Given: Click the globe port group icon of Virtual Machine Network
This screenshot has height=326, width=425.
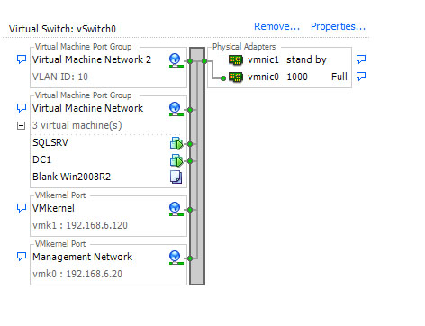Looking at the screenshot, I should [x=176, y=109].
